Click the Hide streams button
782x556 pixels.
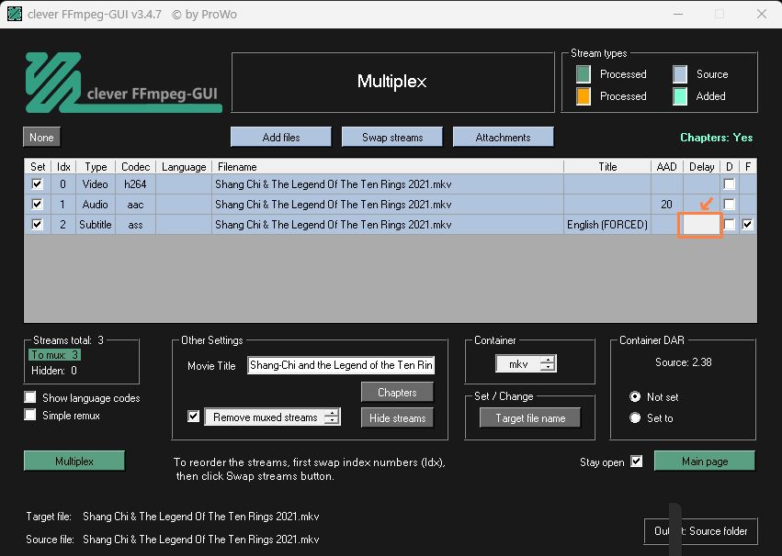pos(397,417)
